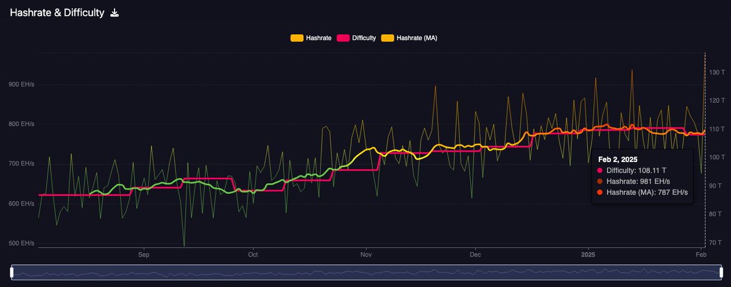This screenshot has height=287, width=731.
Task: Click the 600 EH/s axis label
Action: pyautogui.click(x=22, y=204)
